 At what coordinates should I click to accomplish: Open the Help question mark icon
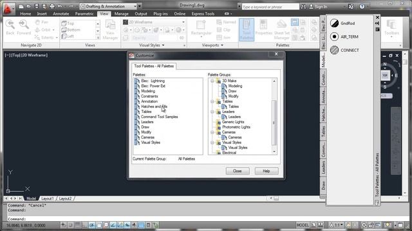coord(362,6)
